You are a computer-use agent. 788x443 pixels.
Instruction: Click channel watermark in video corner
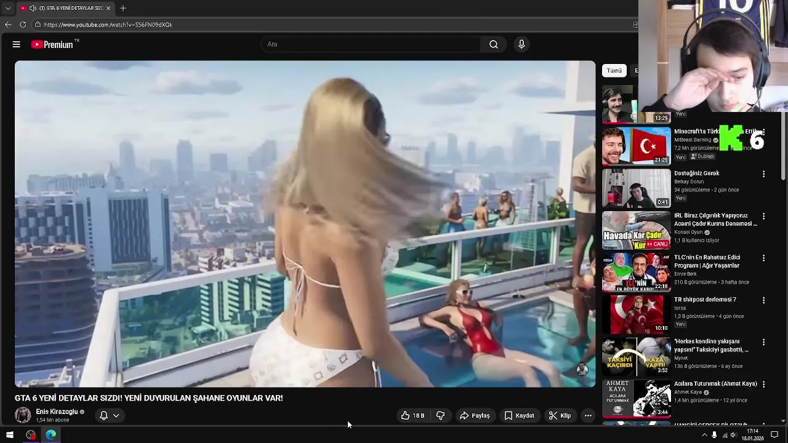coord(582,369)
